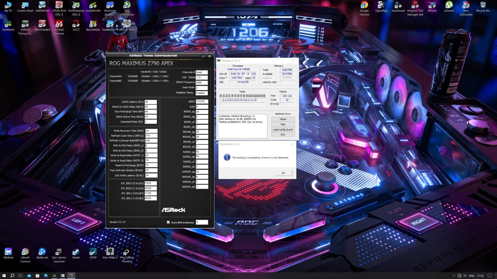Screen dimensions: 497x279
Task: Click the Write Recovery Time (tWR) field
Action: coord(151,131)
